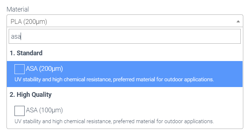
Task: Click the 1. Standard group heading
Action: click(x=26, y=53)
